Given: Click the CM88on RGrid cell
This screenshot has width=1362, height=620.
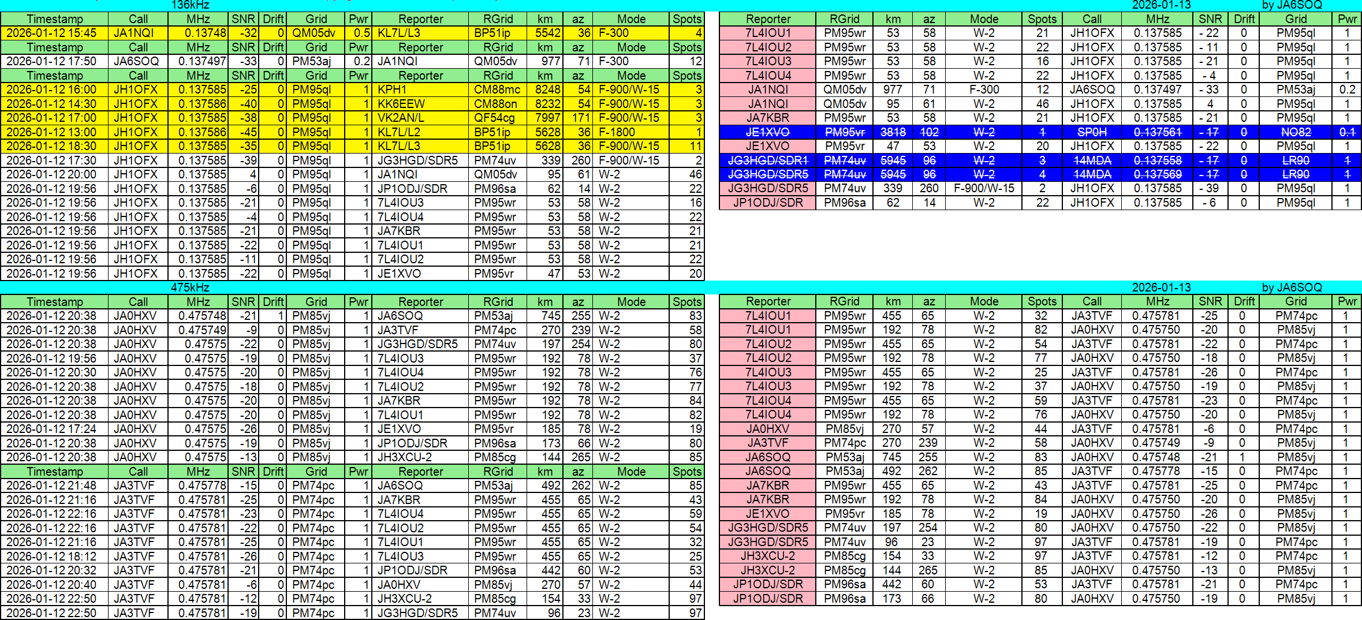Looking at the screenshot, I should tap(497, 104).
